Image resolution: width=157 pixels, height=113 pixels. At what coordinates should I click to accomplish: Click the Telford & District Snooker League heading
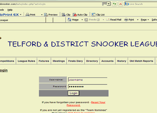coord(82,44)
